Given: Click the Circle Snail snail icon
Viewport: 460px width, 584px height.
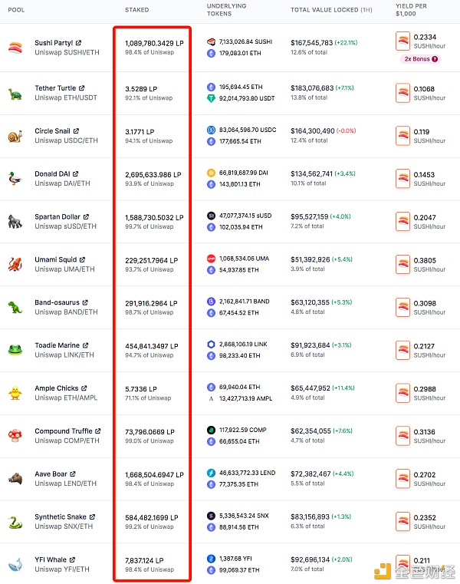Looking at the screenshot, I should click(x=15, y=137).
